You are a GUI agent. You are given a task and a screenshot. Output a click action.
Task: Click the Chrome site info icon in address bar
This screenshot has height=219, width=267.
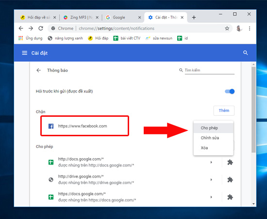tap(53, 28)
